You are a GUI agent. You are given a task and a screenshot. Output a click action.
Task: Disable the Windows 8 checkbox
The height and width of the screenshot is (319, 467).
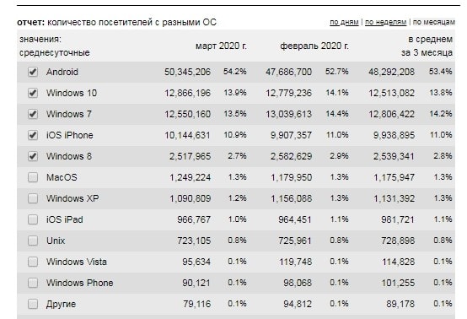tap(33, 156)
